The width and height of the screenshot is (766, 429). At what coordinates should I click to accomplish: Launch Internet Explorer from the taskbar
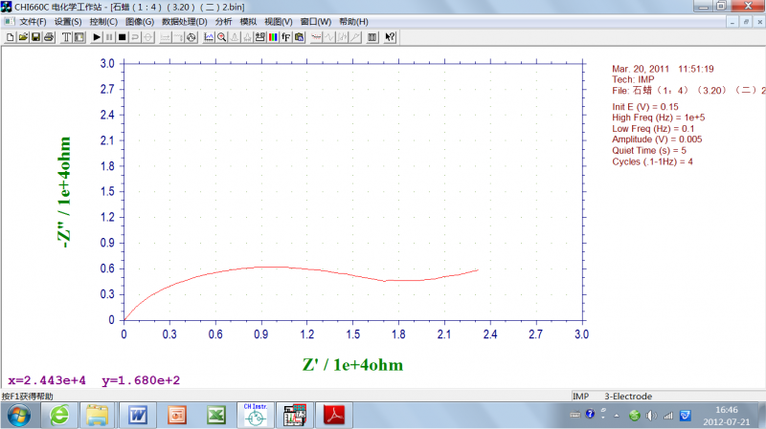tap(59, 416)
